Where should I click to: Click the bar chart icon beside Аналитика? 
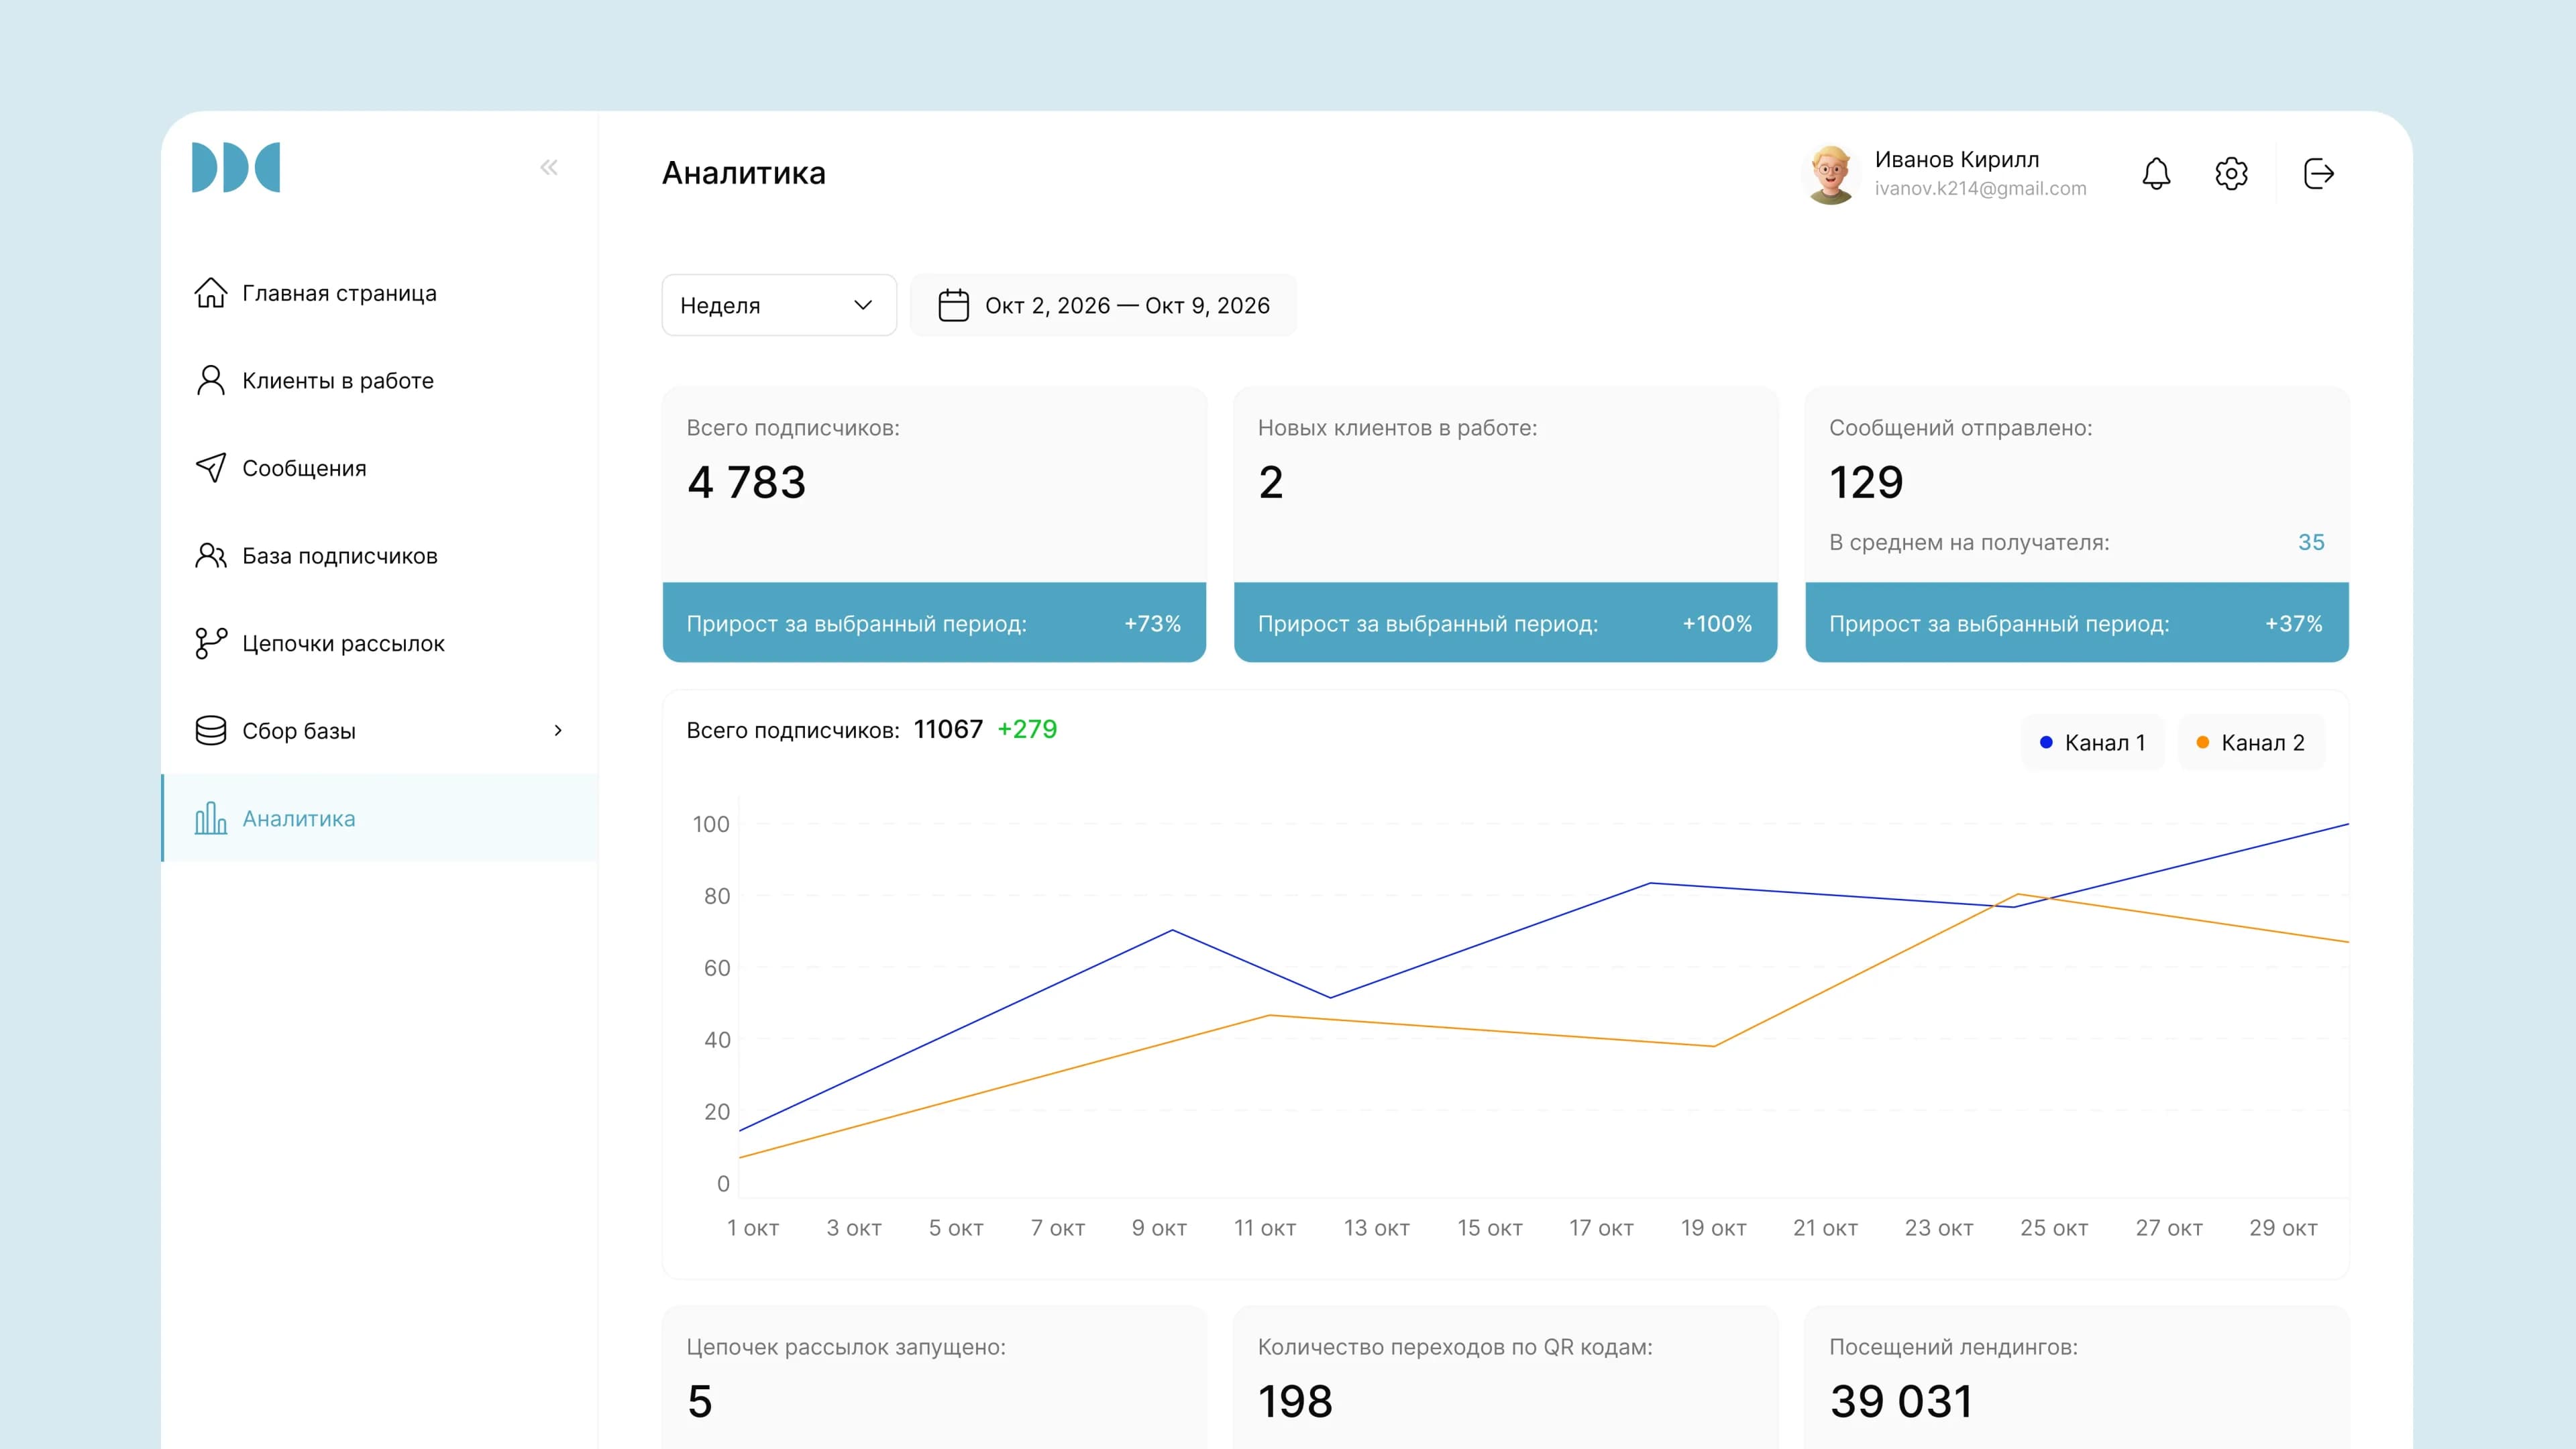[210, 818]
